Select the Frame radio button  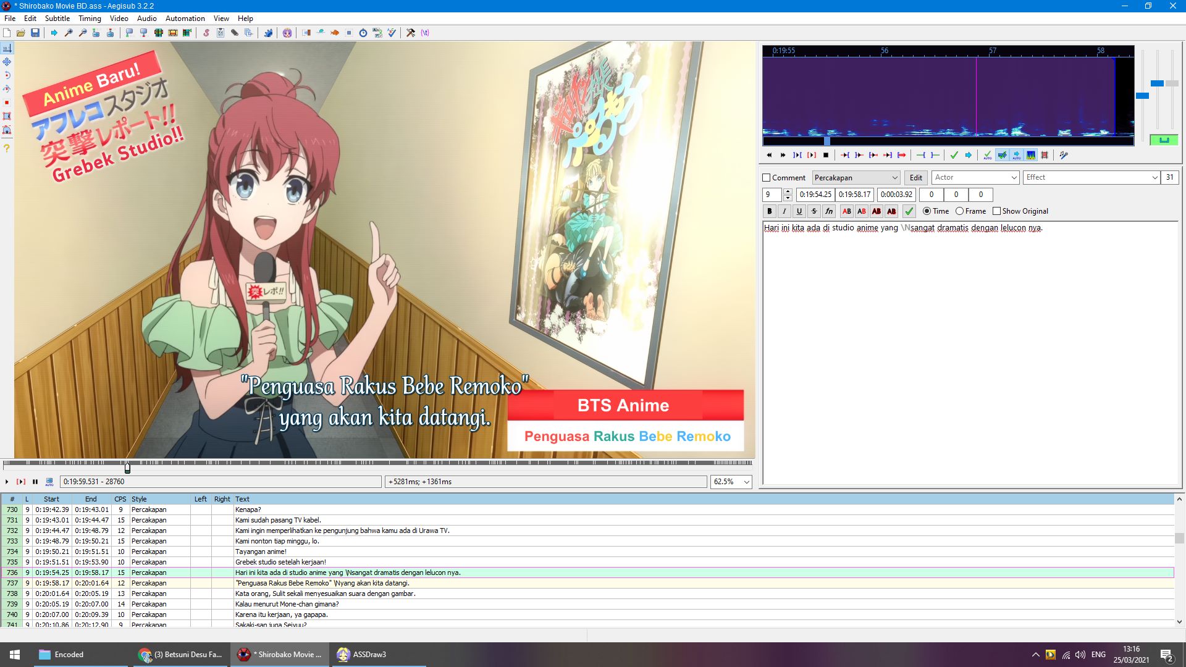pos(959,211)
